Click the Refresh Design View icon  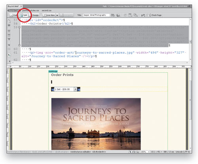[125, 15]
